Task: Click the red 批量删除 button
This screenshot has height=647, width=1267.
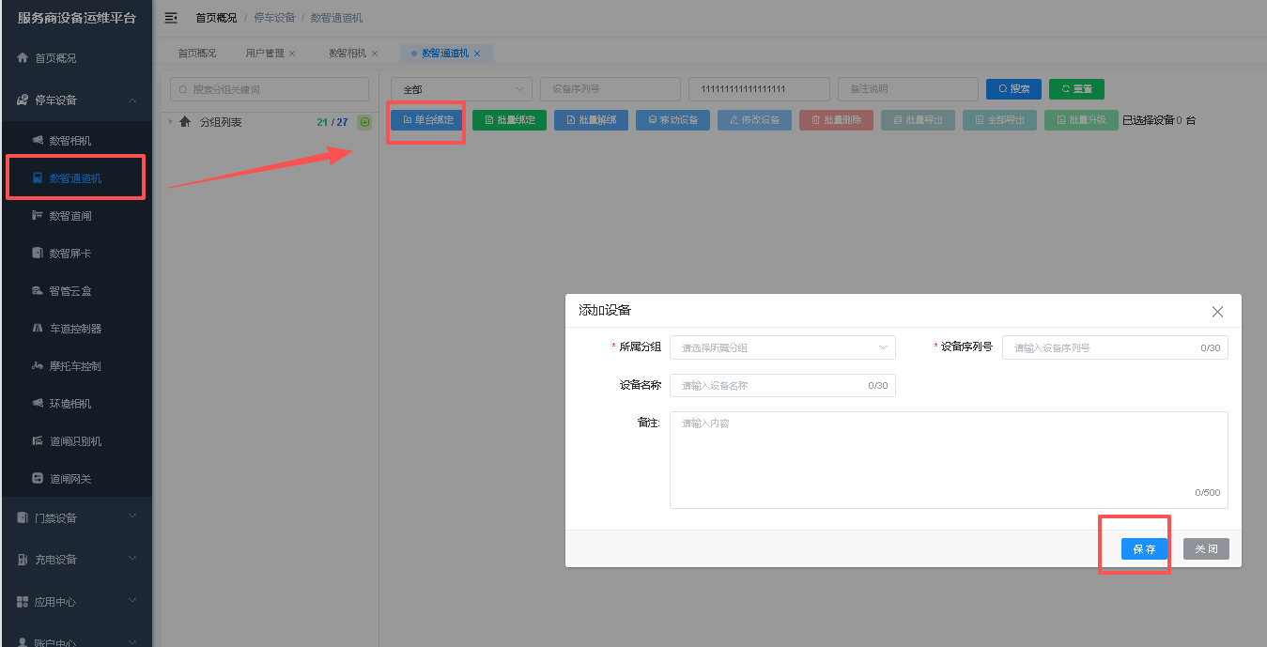Action: [836, 120]
